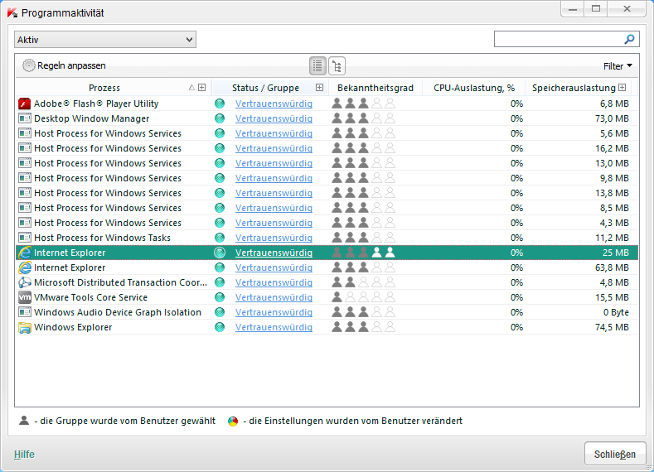
Task: Open the Aktiv dropdown
Action: pyautogui.click(x=105, y=40)
